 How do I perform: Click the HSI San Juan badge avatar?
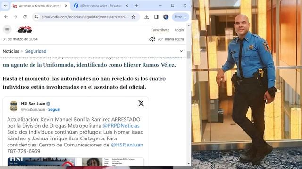(x=14, y=106)
